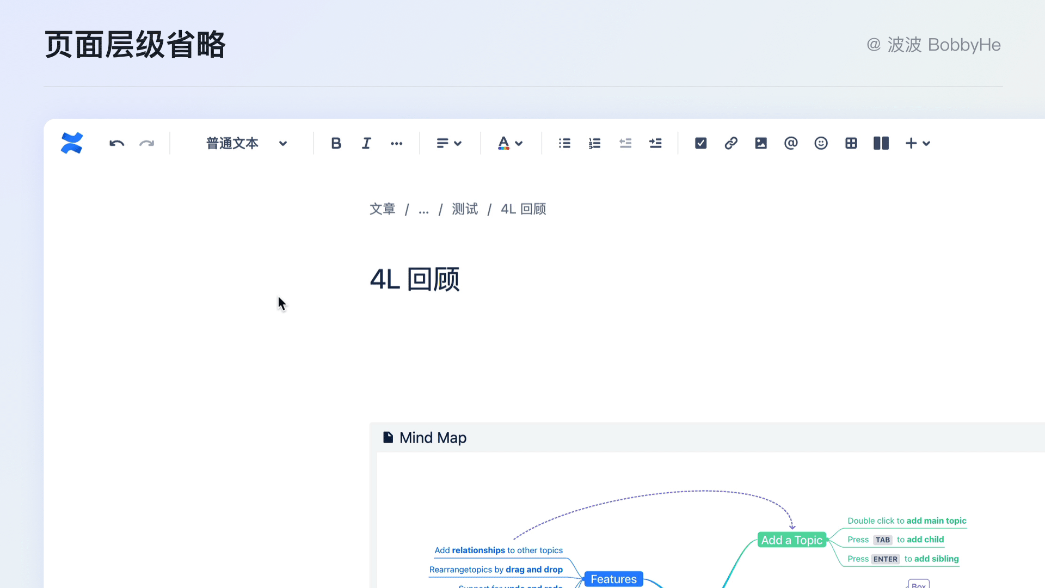Toggle bold formatting
The width and height of the screenshot is (1045, 588).
coord(336,143)
